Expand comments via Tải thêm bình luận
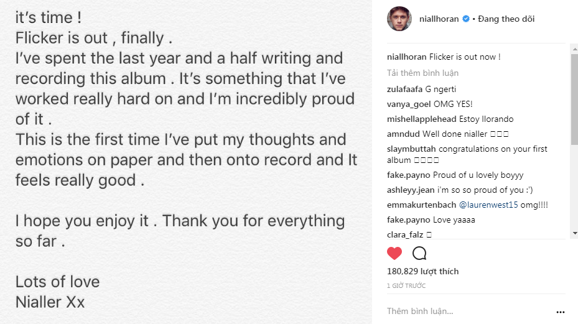578x324 pixels. [422, 73]
